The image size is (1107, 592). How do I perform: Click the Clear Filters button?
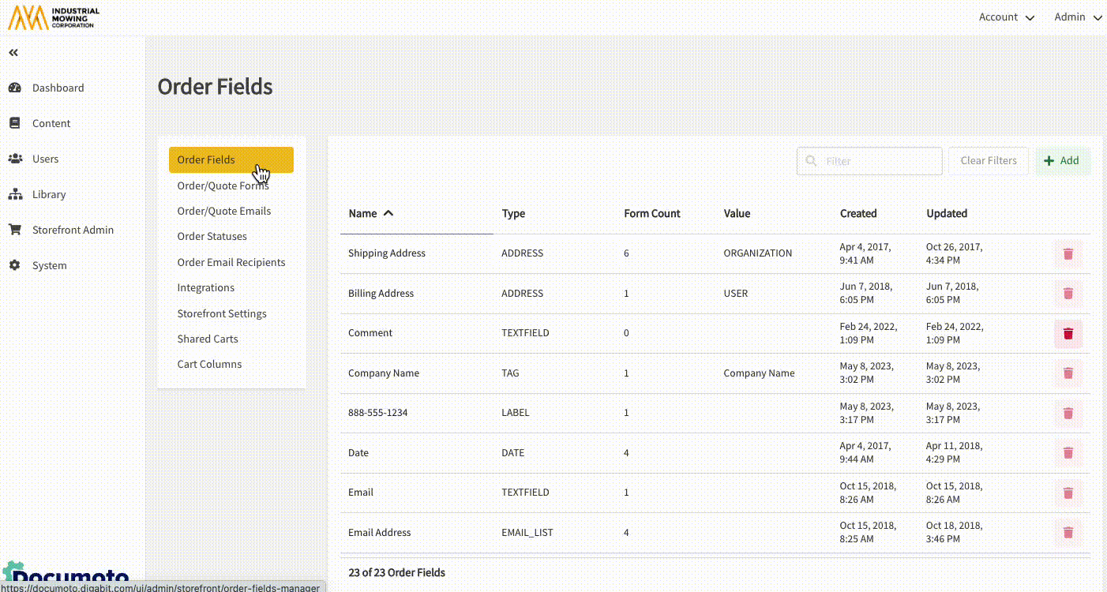[988, 161]
